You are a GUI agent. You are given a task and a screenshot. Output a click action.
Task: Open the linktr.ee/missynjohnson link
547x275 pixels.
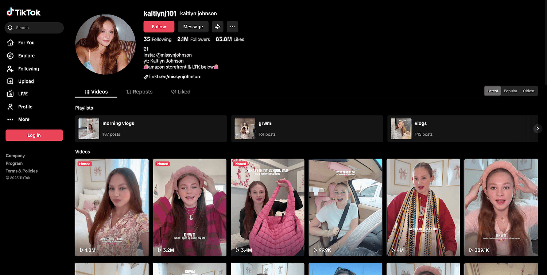pos(174,77)
